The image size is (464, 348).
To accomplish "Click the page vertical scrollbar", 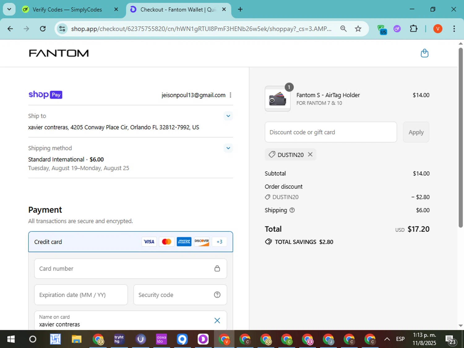I will (x=461, y=138).
